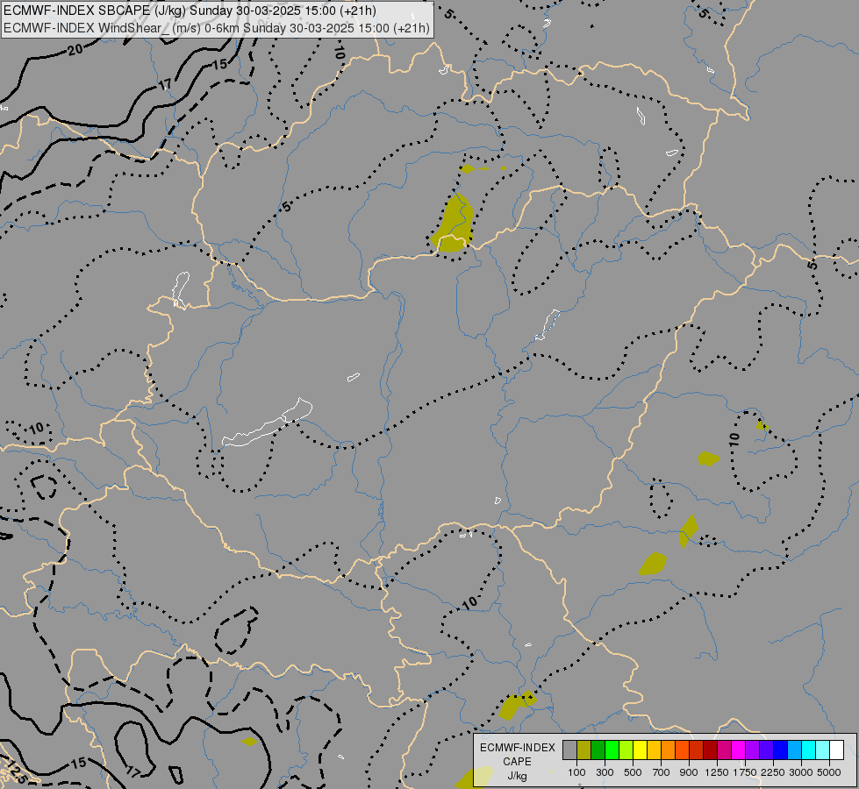Viewport: 859px width, 789px height.
Task: Click the legend label '900'
Action: point(689,772)
